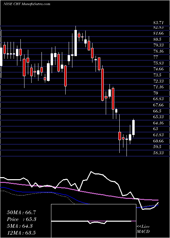Click the 77 price axis label

coord(156,57)
